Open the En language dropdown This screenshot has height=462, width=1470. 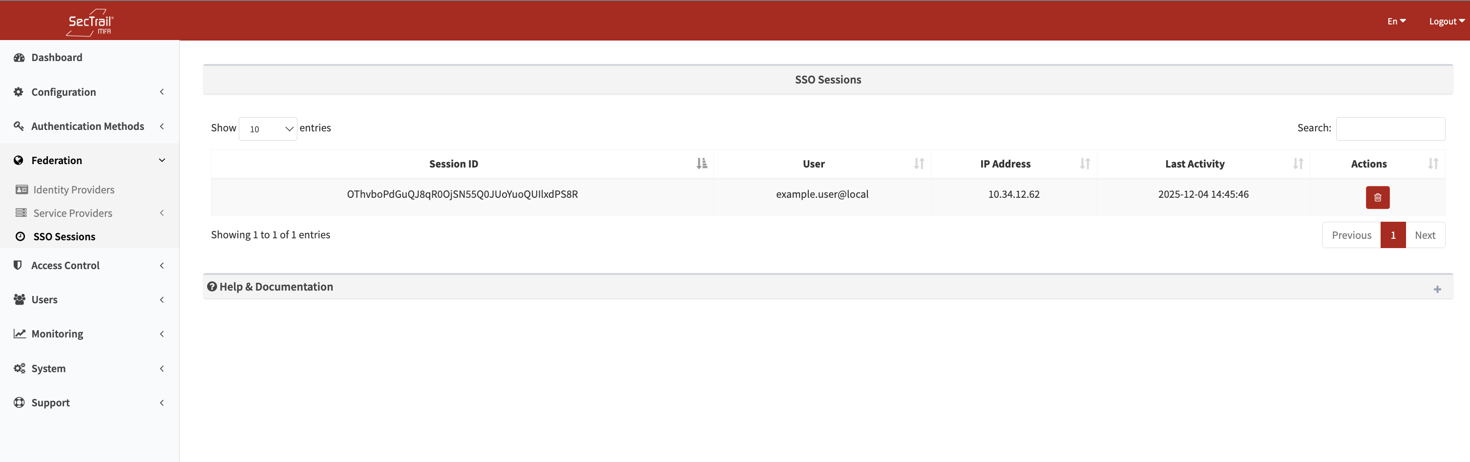click(1396, 21)
